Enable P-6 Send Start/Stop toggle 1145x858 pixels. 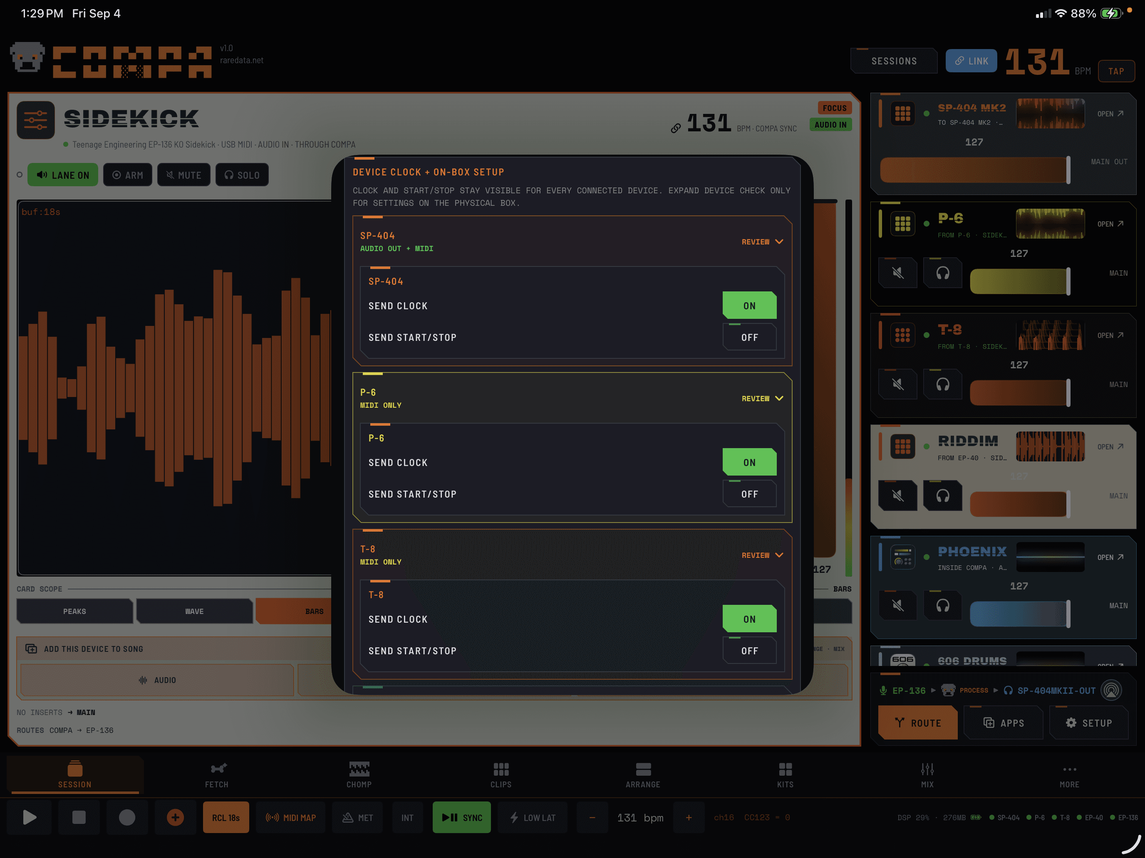749,494
